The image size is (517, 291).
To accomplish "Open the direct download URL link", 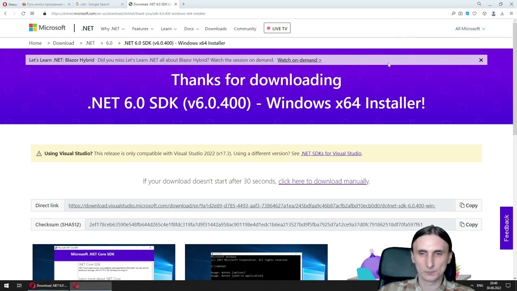I will tap(252, 206).
